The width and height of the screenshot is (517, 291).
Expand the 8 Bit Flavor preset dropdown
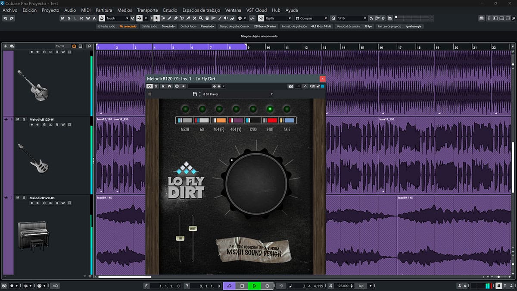(271, 94)
